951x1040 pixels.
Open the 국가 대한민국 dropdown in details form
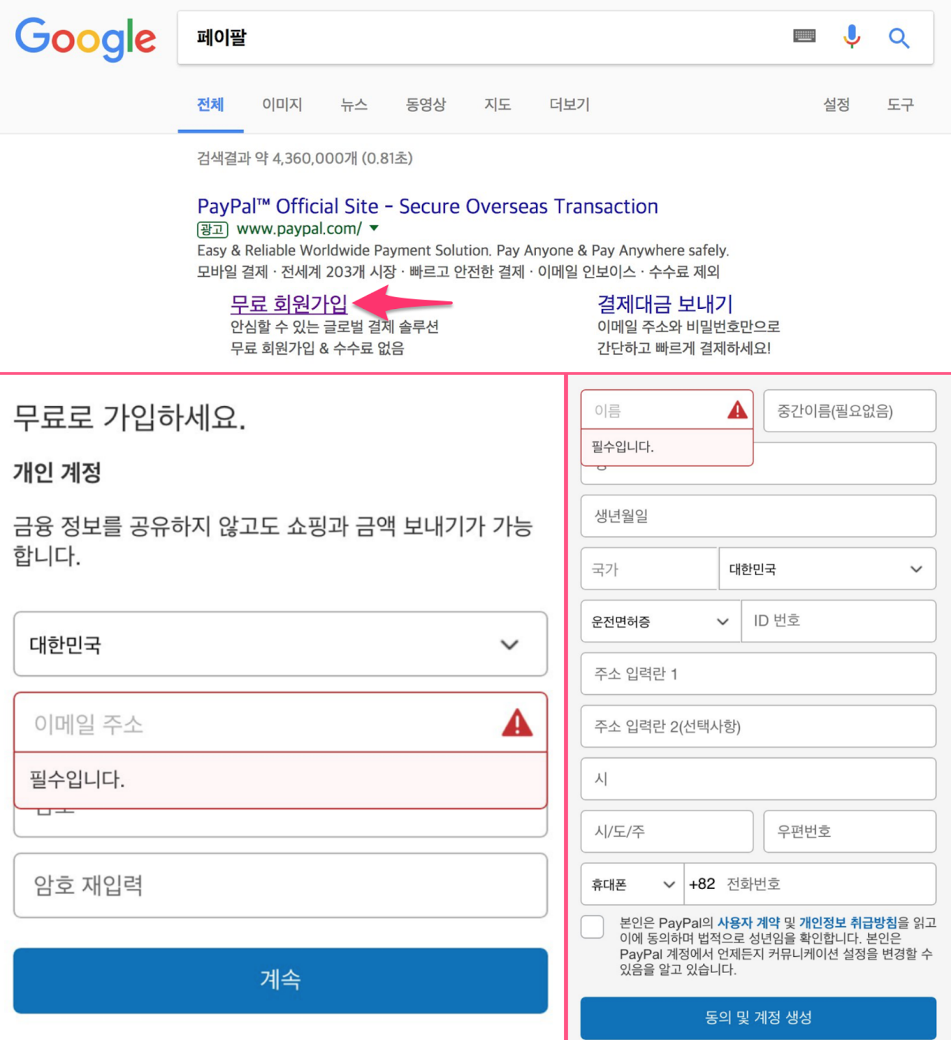tap(827, 569)
